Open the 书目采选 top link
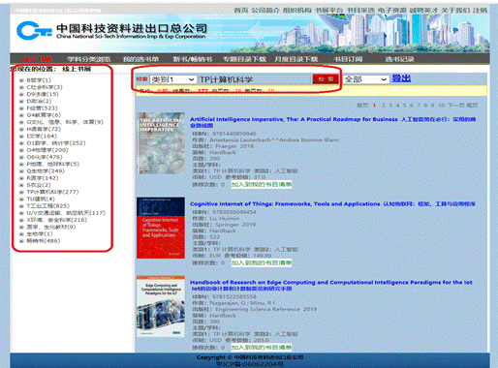This screenshot has width=498, height=368. tap(360, 11)
